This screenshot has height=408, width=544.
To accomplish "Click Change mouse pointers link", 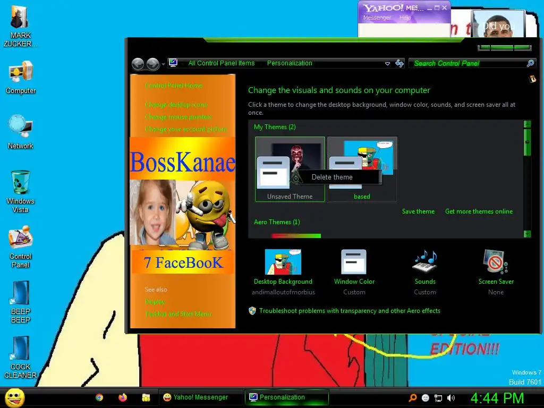I will click(x=178, y=117).
